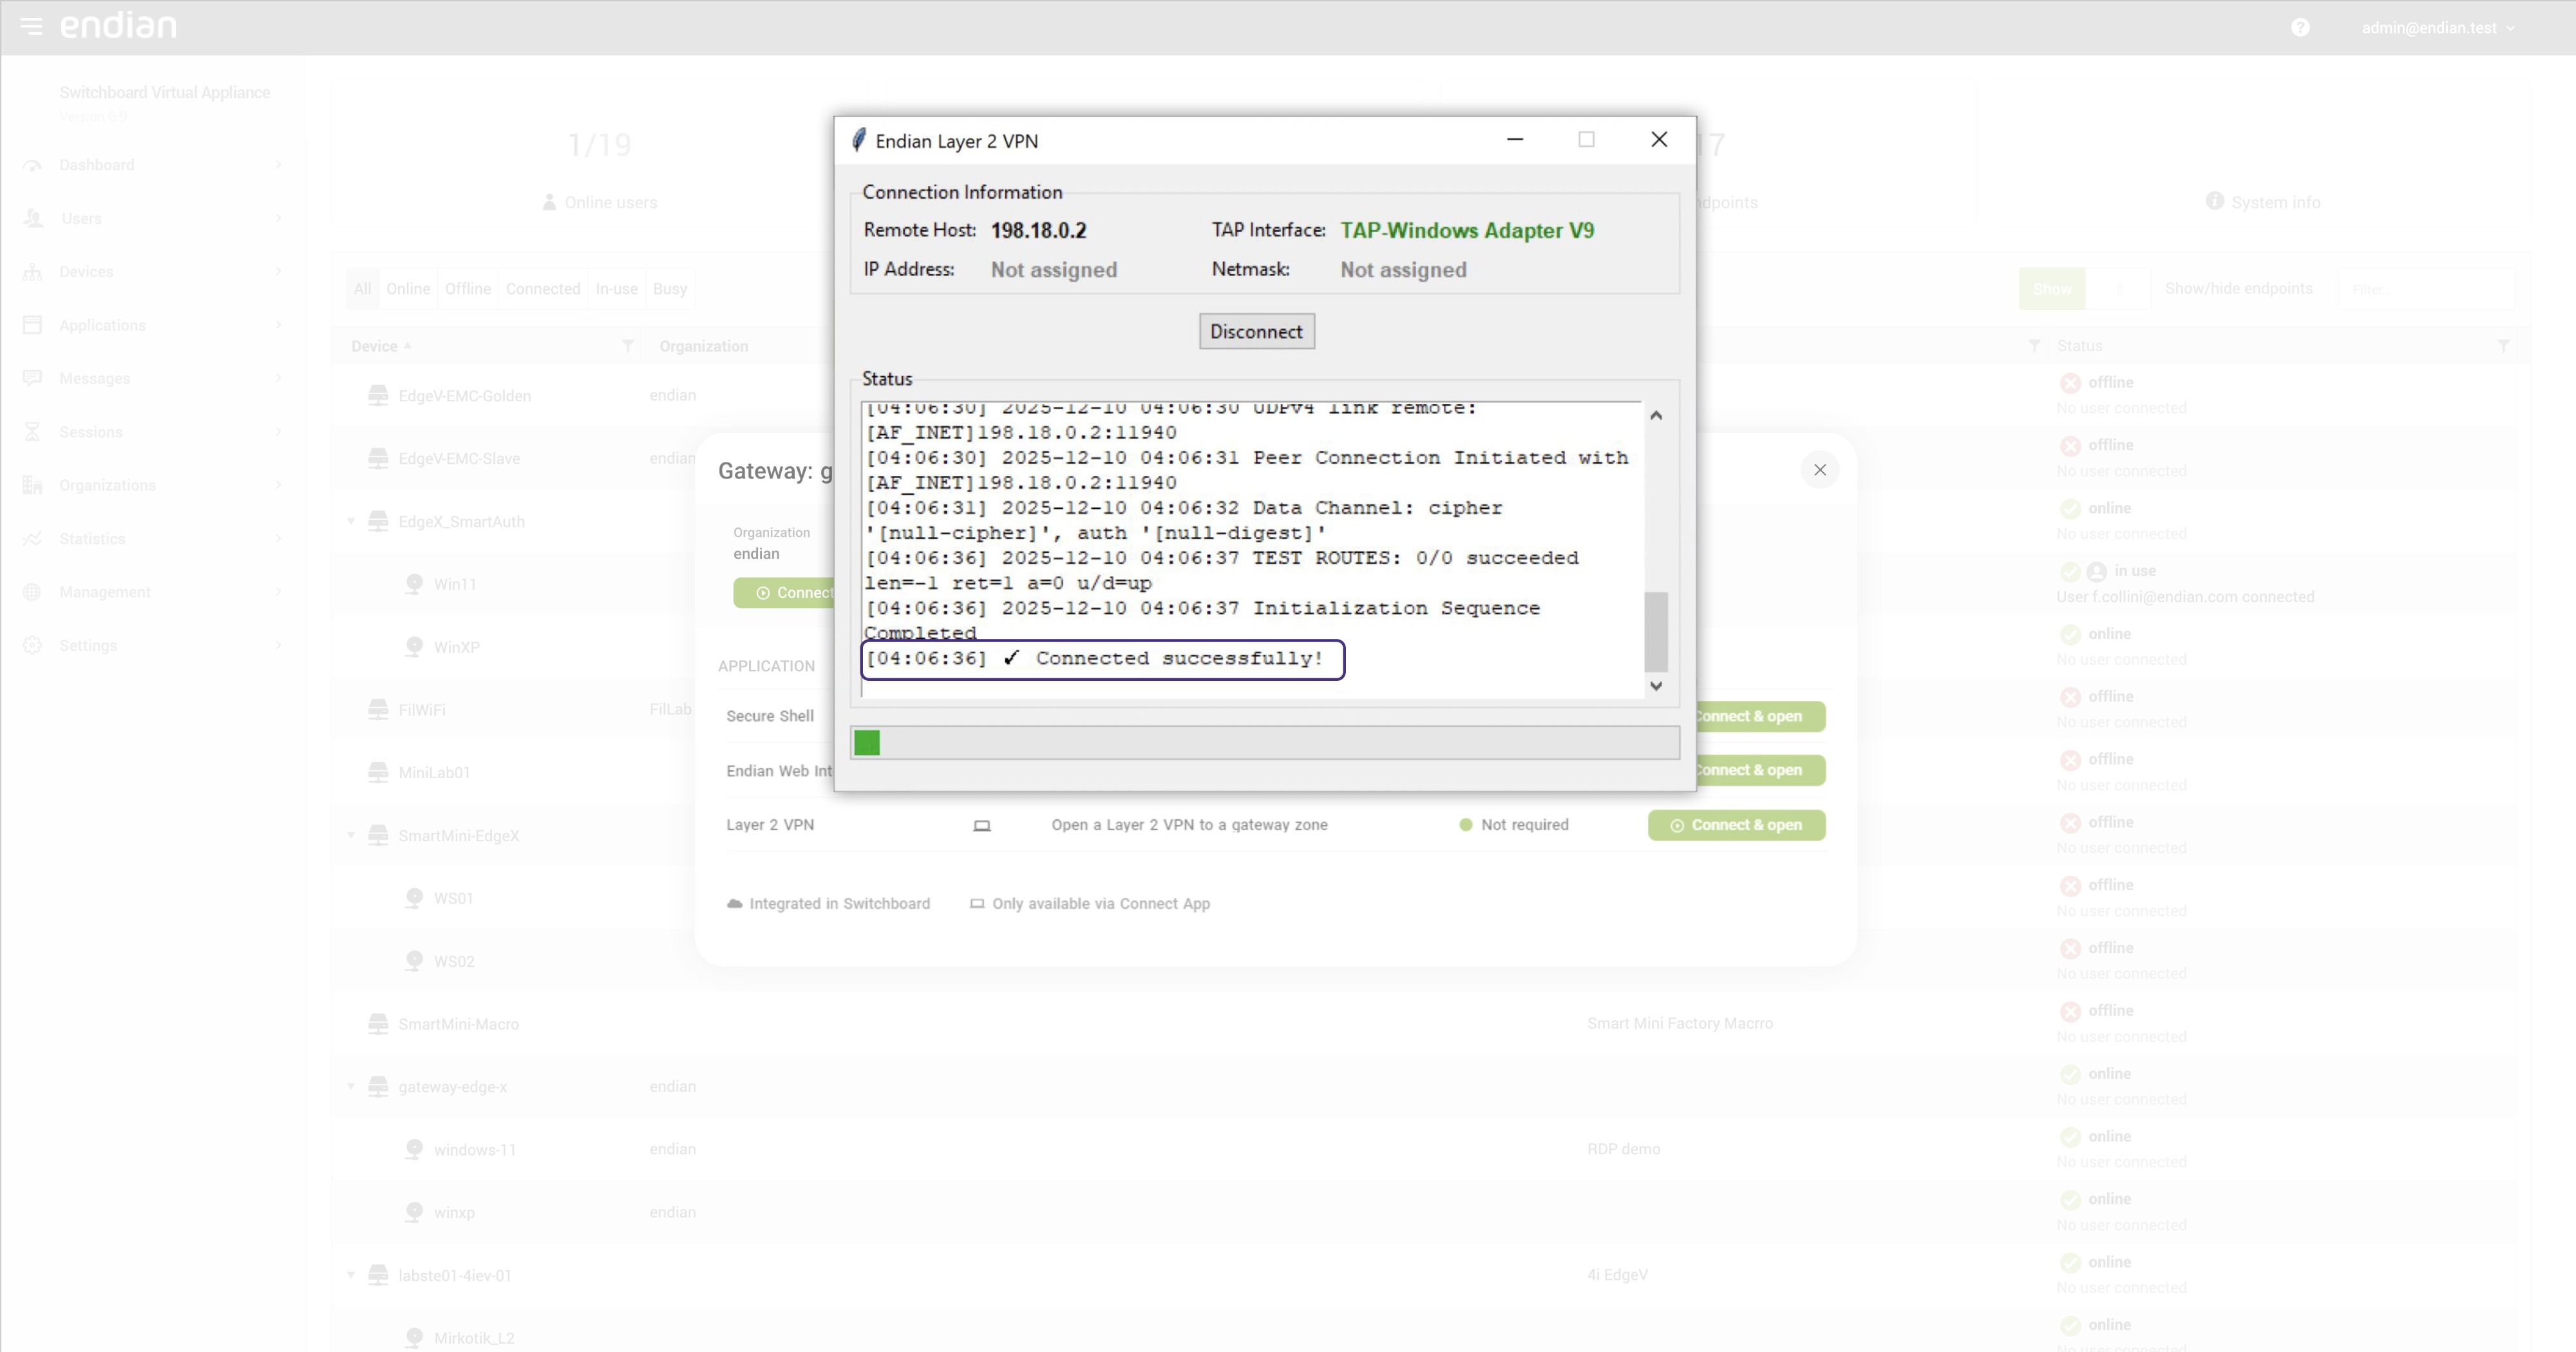Click the in use user icon for Win11

point(2097,572)
